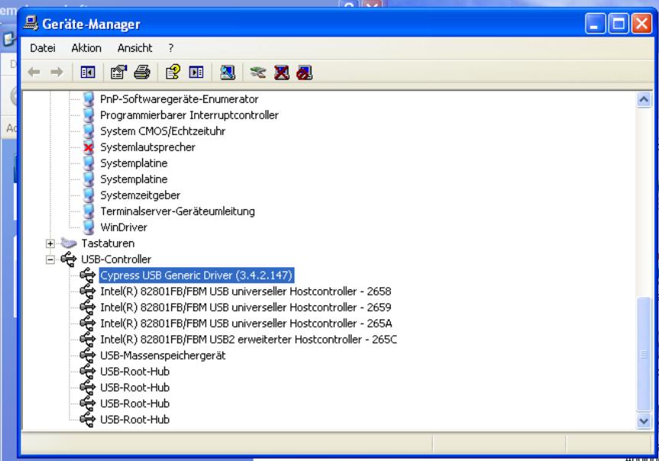659x461 pixels.
Task: Click the vertical scrollbar thumb
Action: click(644, 354)
